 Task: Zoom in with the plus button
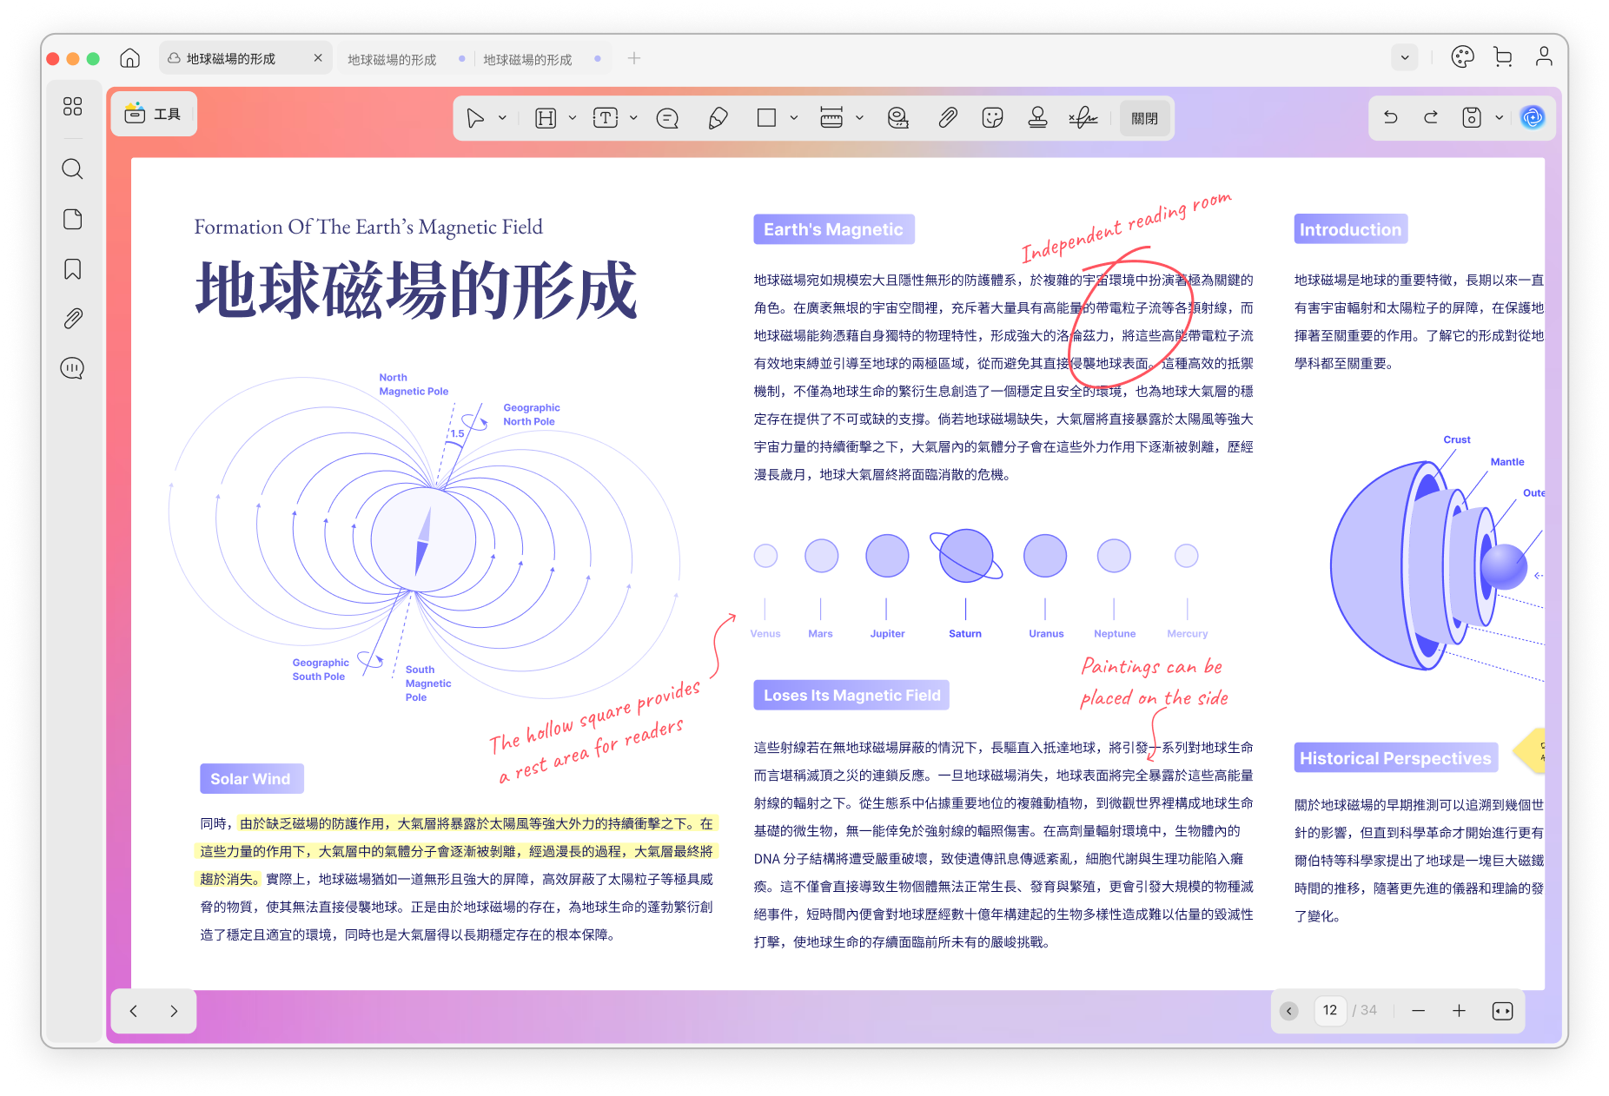pos(1460,1011)
